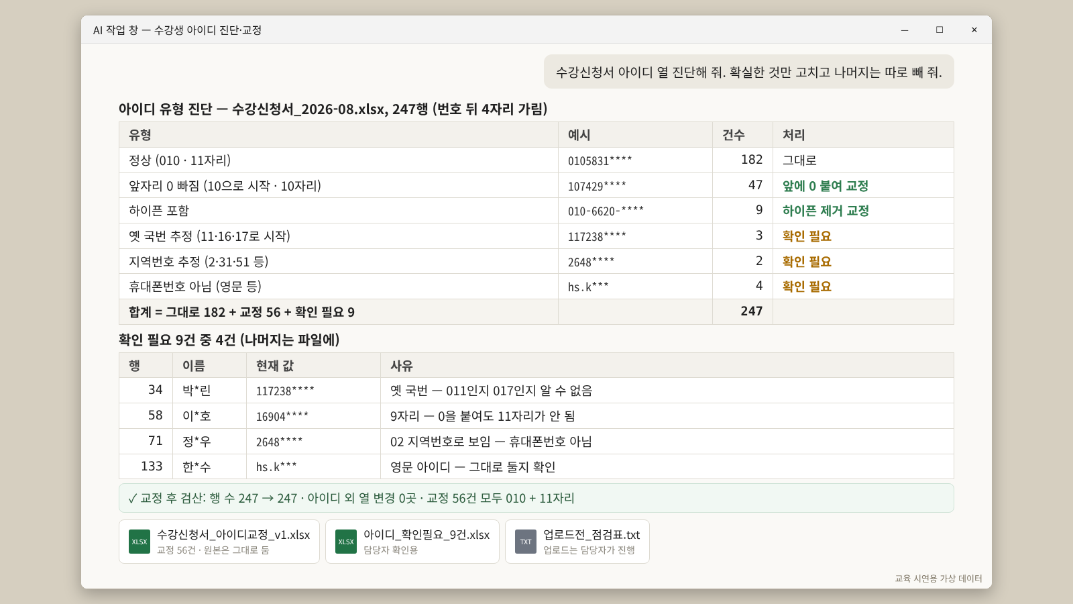
Task: Click example value 010-6620-****
Action: click(606, 211)
